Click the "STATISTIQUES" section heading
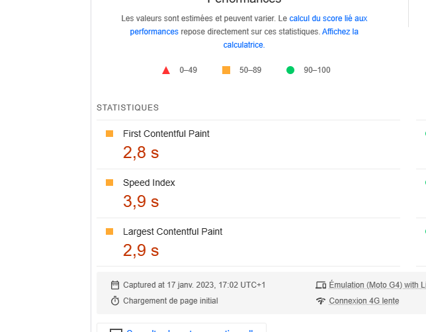The image size is (426, 332). pos(128,108)
